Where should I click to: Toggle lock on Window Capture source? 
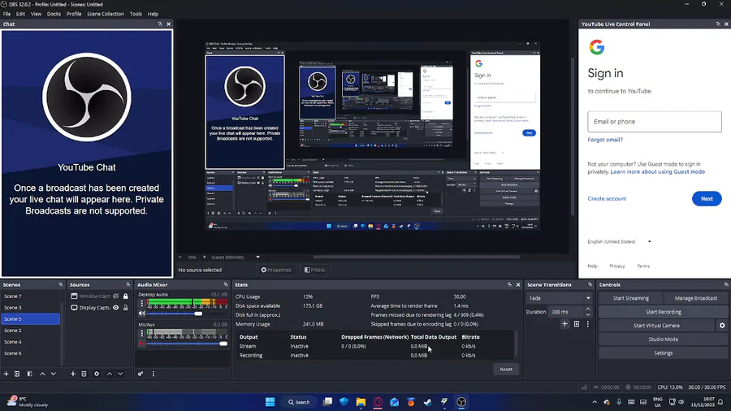point(125,296)
